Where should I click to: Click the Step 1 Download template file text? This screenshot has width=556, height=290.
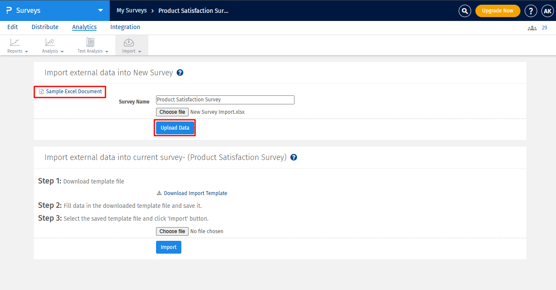point(81,181)
